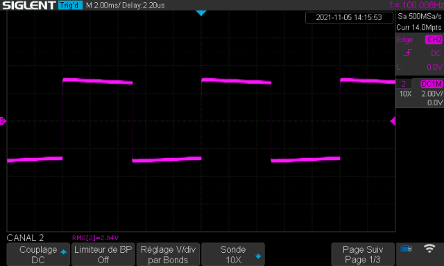
Task: Click the USB storage status icon
Action: (x=406, y=249)
